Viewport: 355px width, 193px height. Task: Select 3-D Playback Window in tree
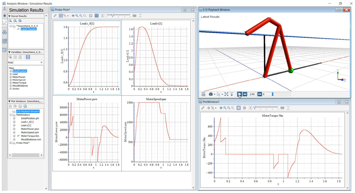pos(28,111)
